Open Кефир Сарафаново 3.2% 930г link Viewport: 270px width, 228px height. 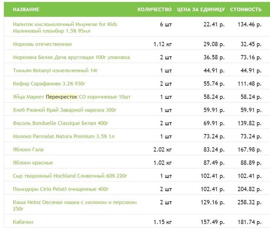point(49,83)
